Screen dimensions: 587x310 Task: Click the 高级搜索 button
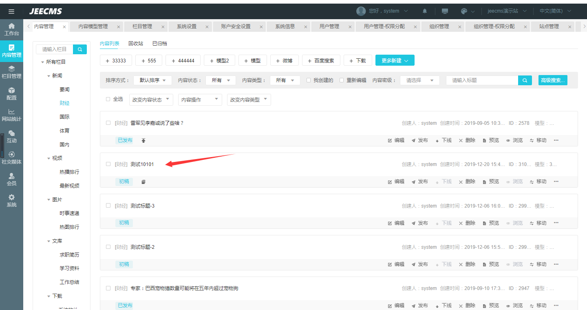pyautogui.click(x=552, y=80)
